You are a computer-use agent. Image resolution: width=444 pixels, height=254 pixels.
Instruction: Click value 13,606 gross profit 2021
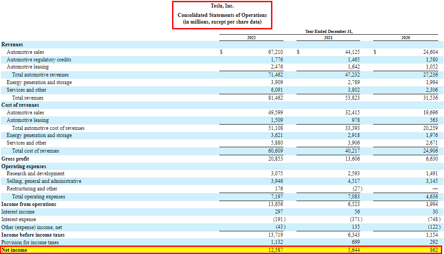pos(352,159)
